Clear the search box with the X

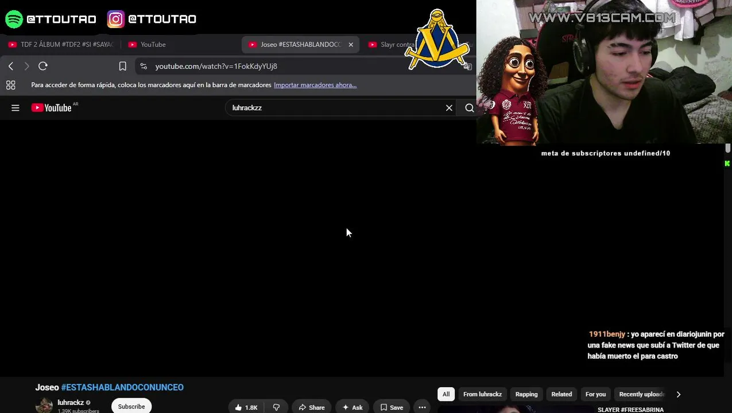tap(449, 108)
